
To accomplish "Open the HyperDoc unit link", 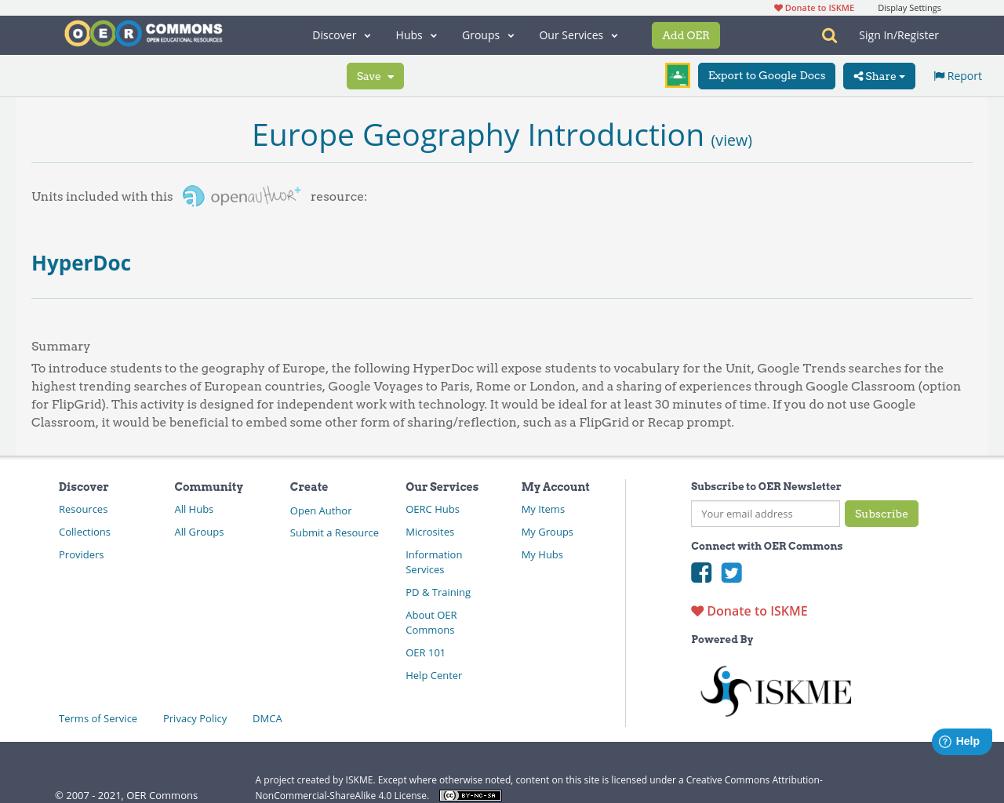I will [x=81, y=263].
